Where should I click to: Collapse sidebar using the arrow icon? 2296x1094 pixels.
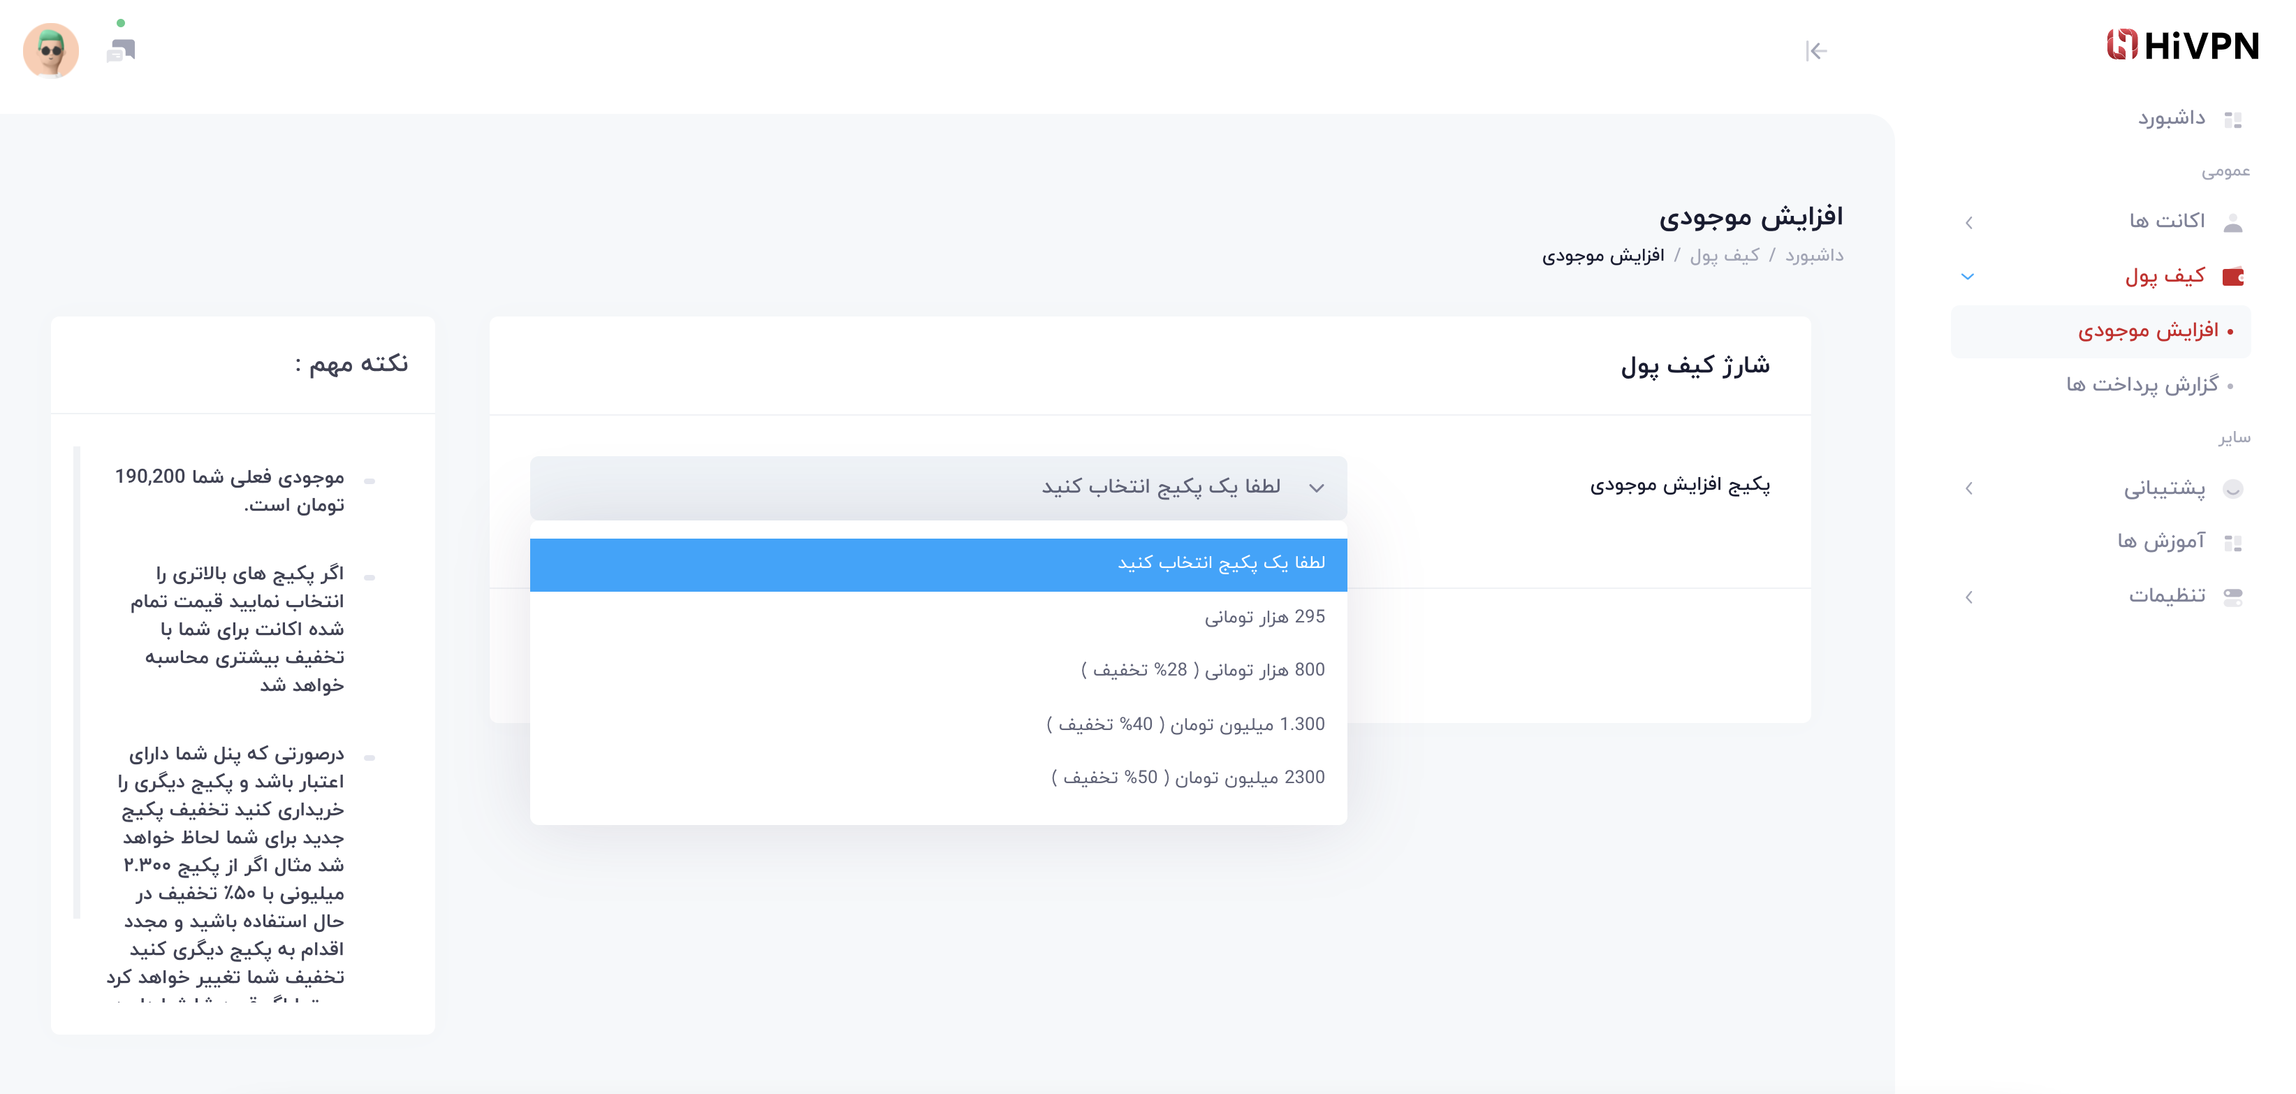[x=1815, y=52]
